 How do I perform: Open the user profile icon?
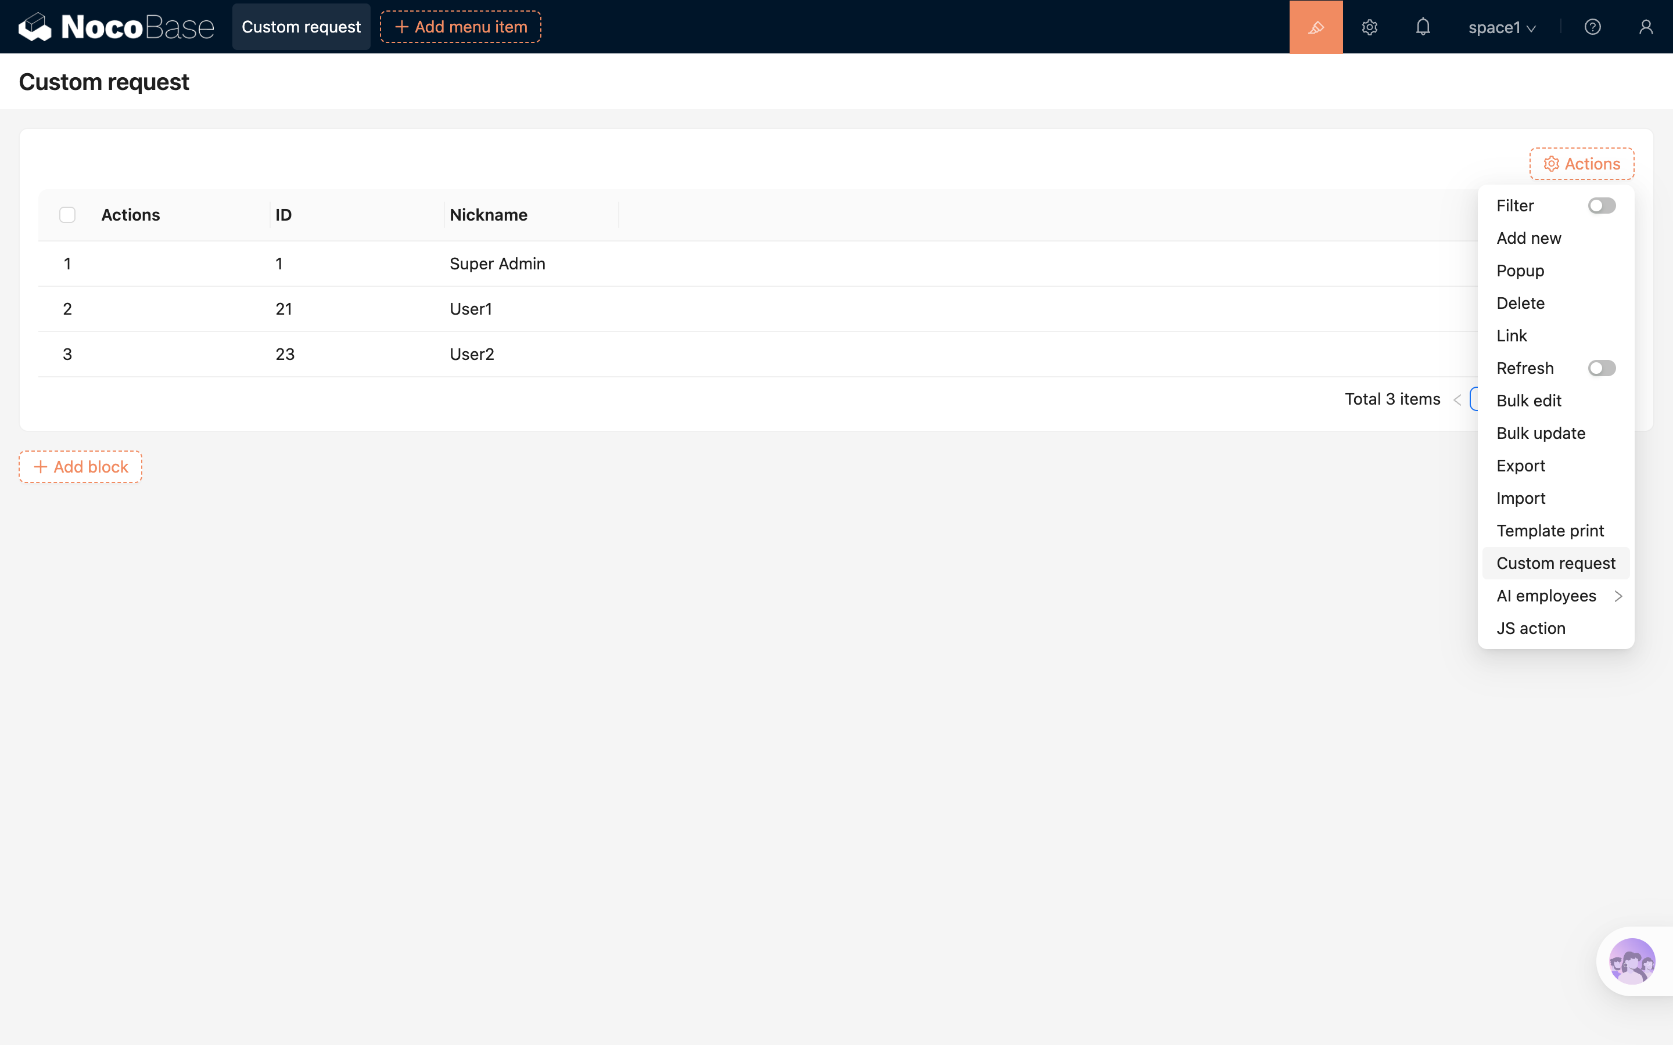click(1645, 27)
